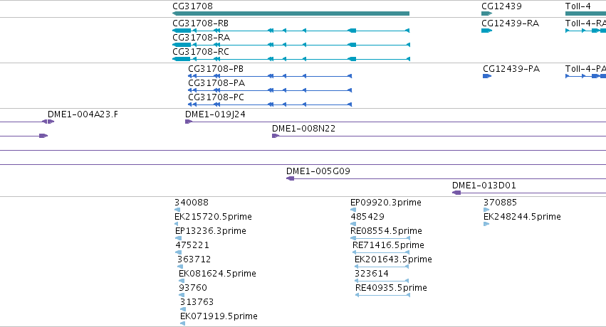This screenshot has width=606, height=327.
Task: Select the DME1-013D01 clone arrow
Action: (x=456, y=193)
